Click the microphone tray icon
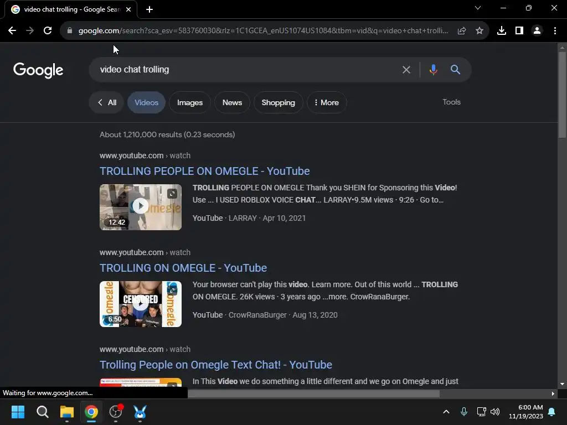 pyautogui.click(x=464, y=412)
